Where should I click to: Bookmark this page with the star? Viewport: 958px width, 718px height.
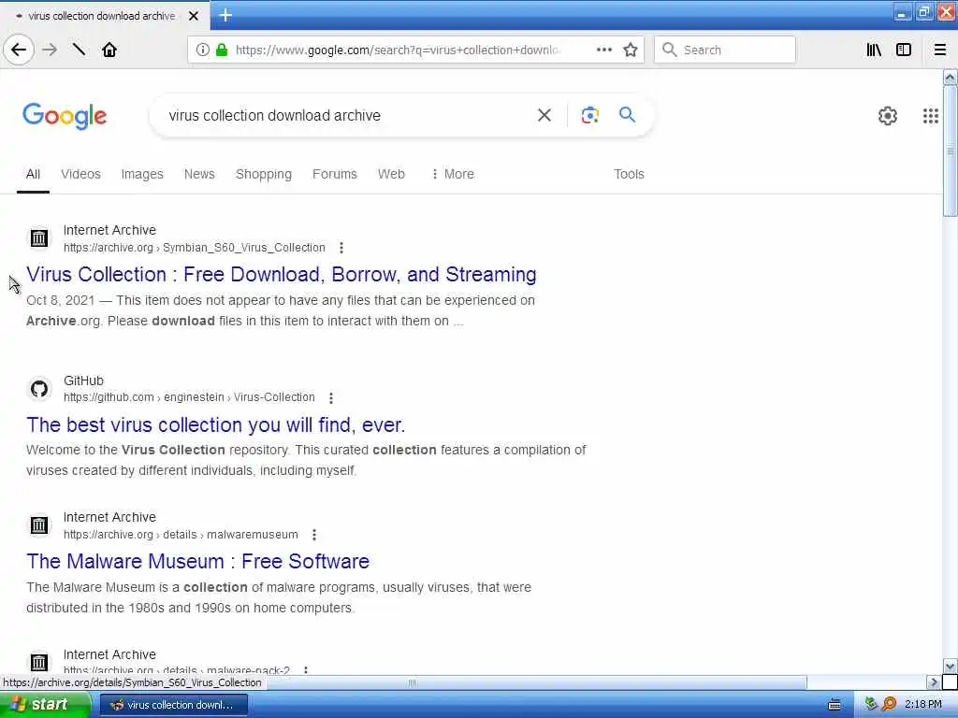tap(631, 50)
